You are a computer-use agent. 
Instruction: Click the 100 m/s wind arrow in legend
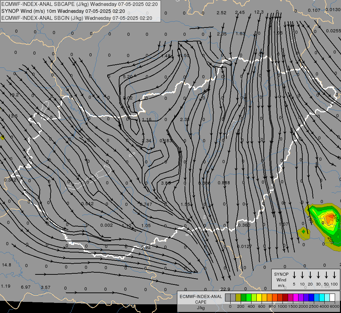[x=334, y=275]
